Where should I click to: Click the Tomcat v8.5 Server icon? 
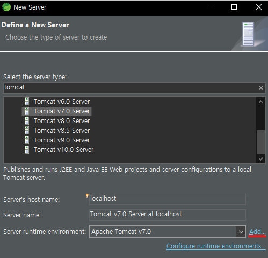click(x=27, y=131)
